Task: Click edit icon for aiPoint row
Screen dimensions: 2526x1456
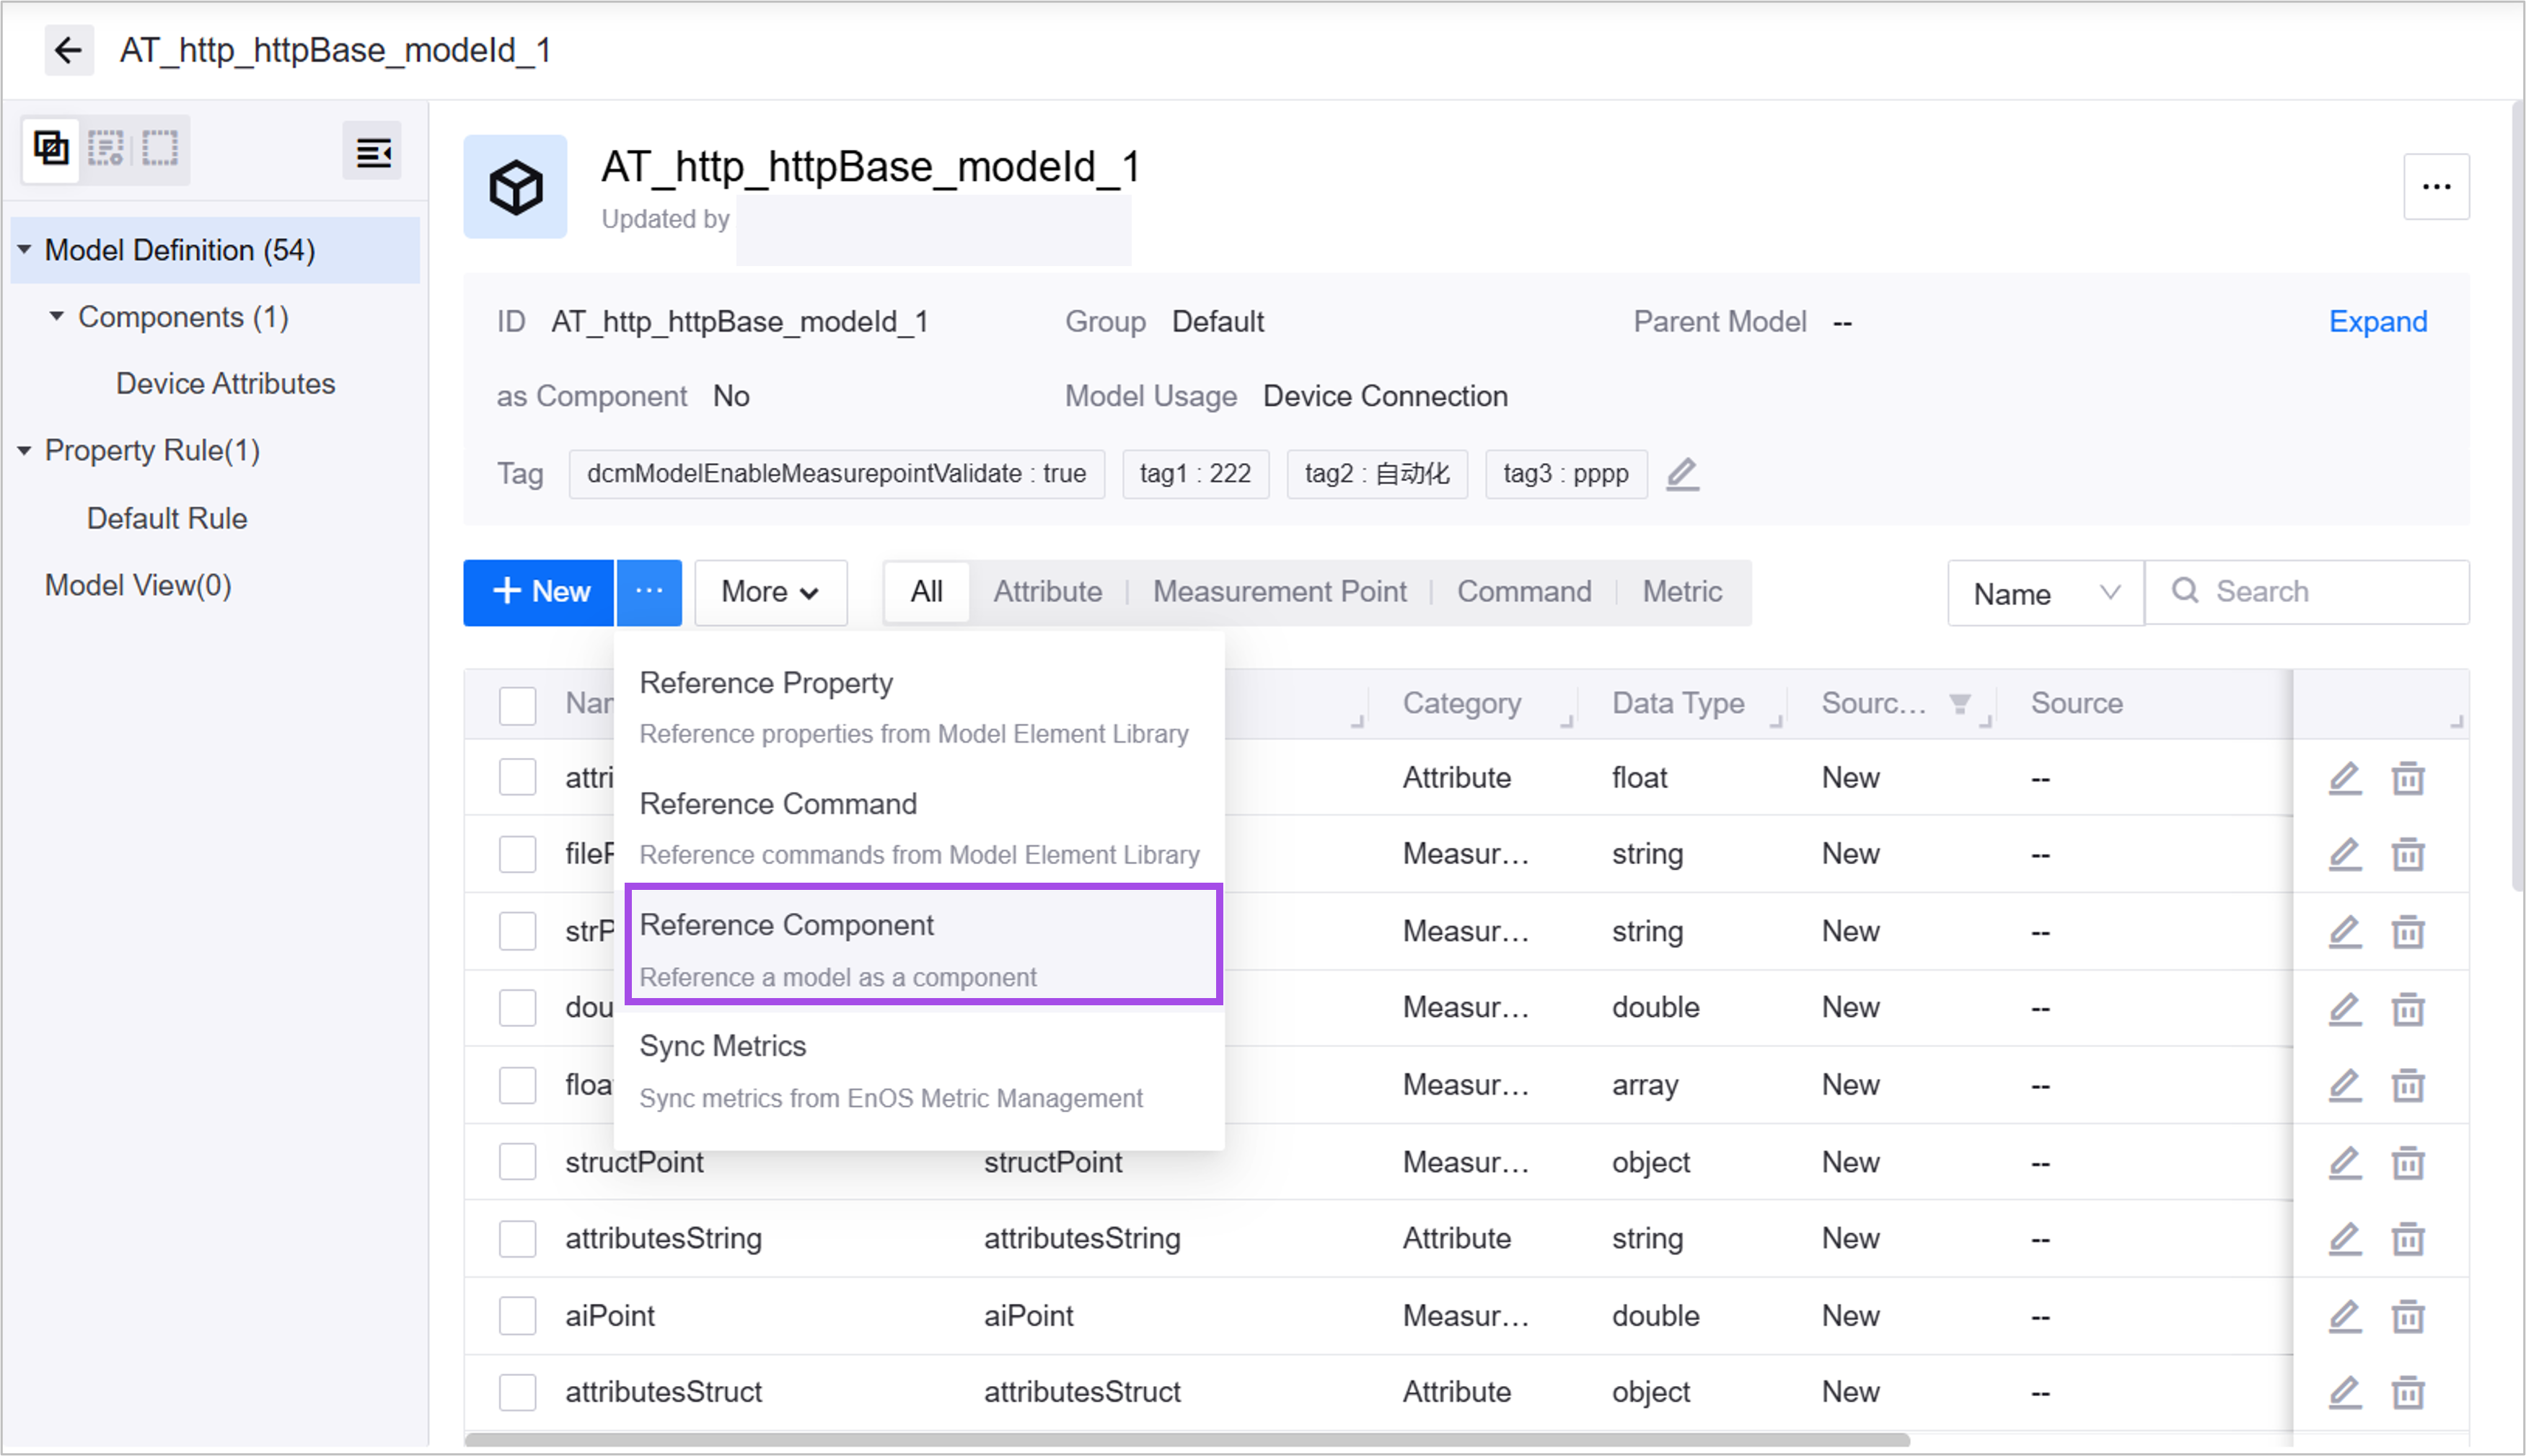Action: click(x=2345, y=1316)
